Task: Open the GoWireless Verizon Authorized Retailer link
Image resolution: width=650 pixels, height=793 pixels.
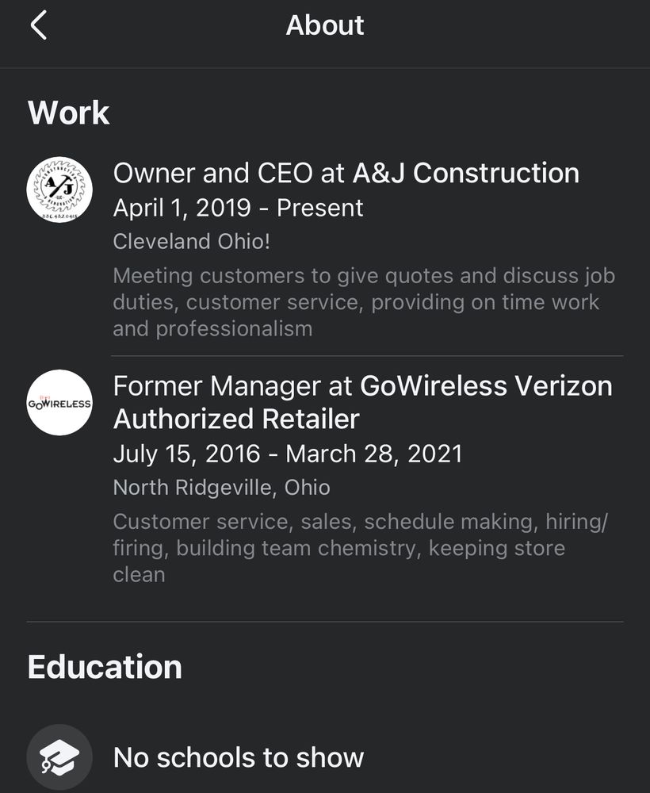Action: click(486, 386)
